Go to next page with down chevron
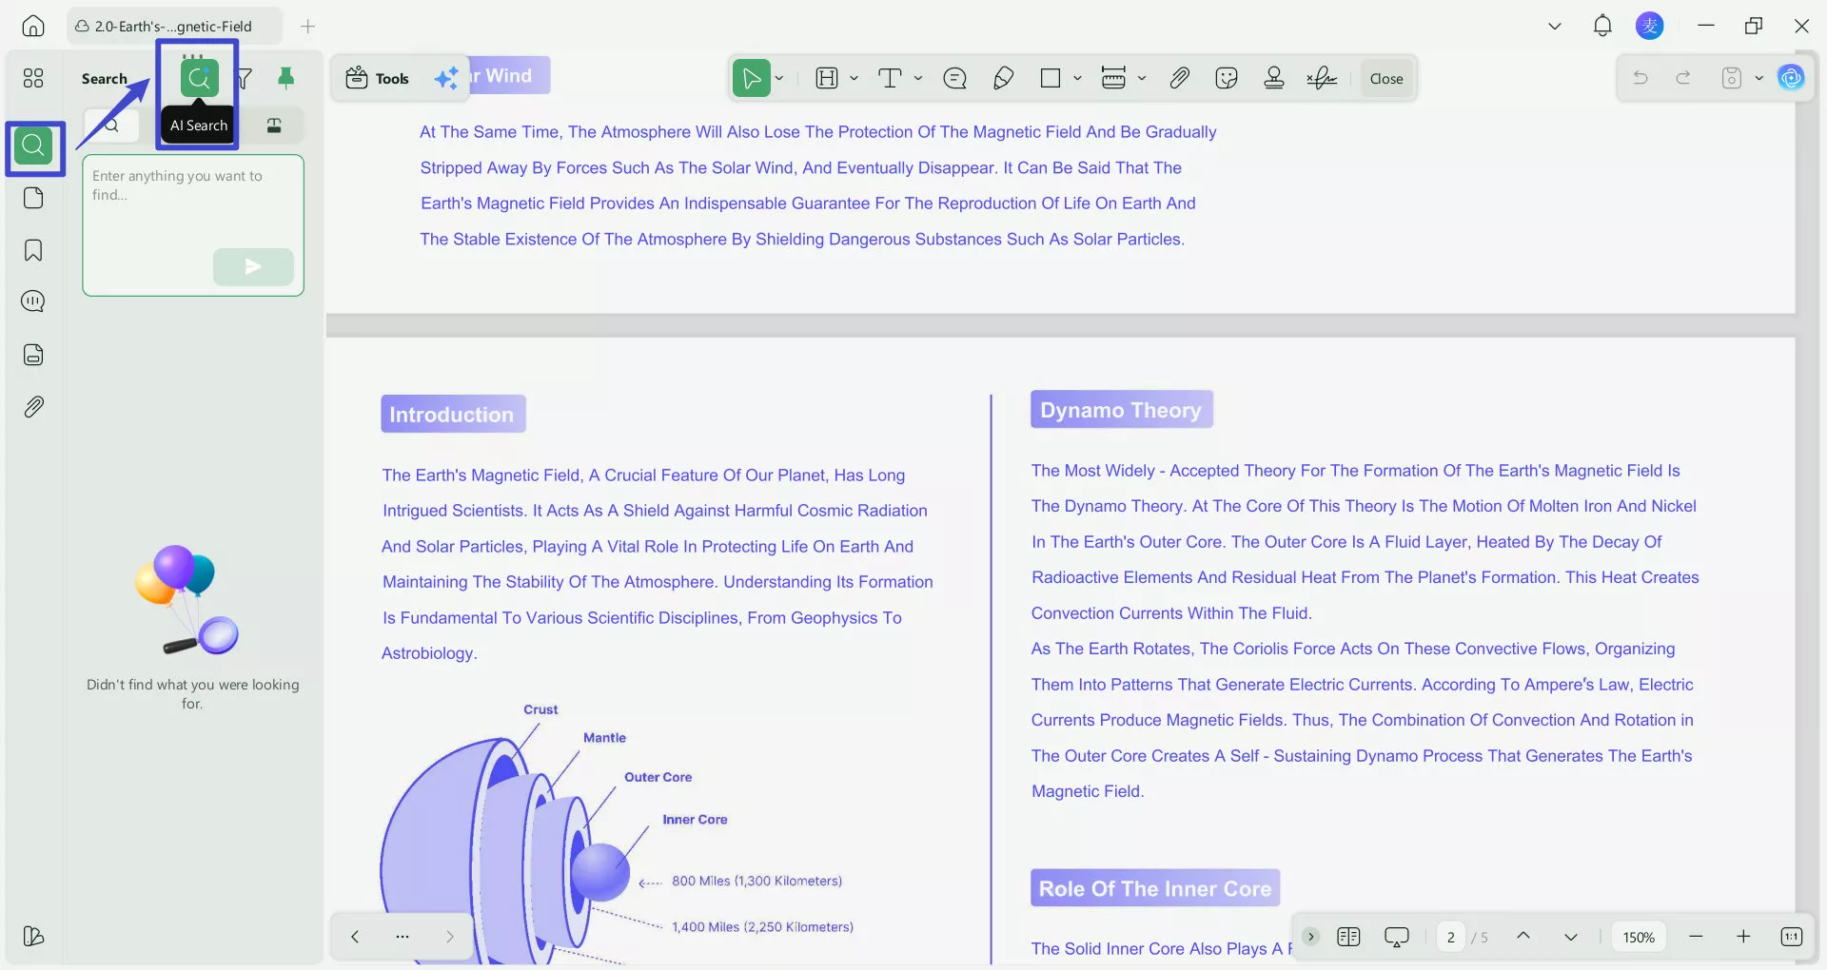1827x970 pixels. tap(1570, 937)
